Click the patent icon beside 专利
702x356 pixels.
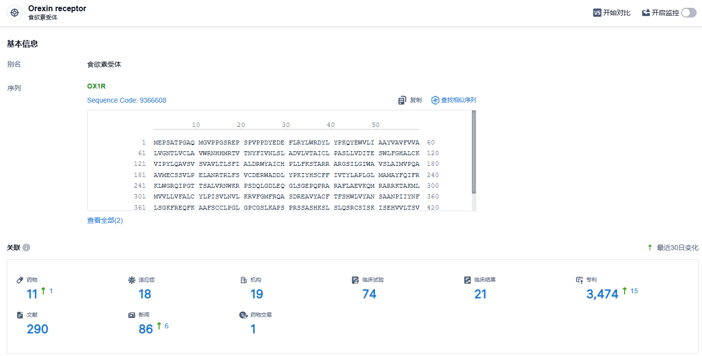pyautogui.click(x=579, y=280)
